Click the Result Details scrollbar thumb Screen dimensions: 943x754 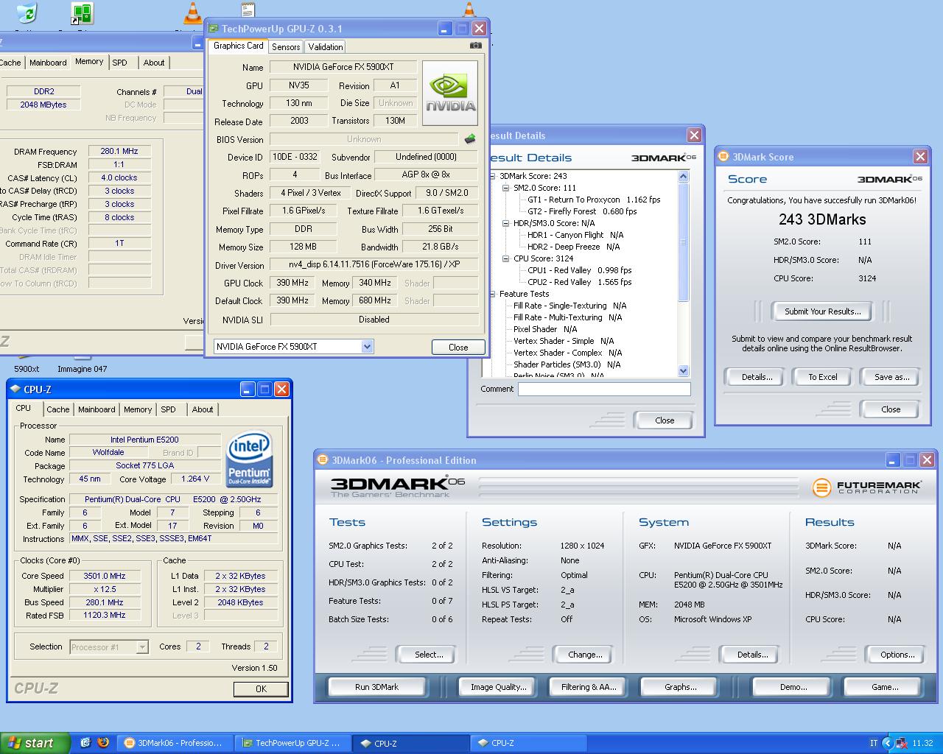pos(683,242)
